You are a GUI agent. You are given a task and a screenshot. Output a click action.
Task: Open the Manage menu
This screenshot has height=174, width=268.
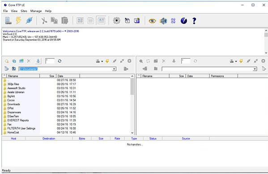coord(36,11)
